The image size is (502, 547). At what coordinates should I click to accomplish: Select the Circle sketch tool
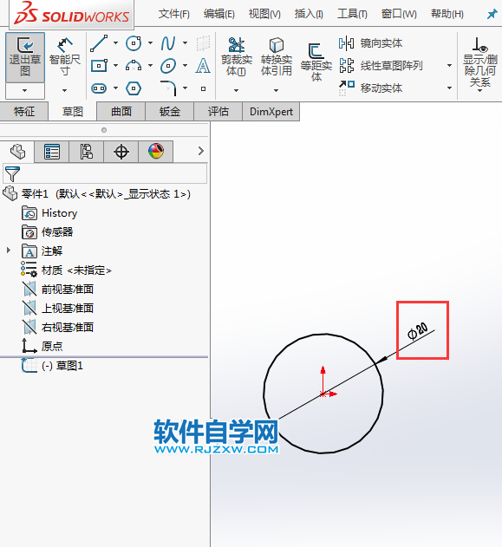coord(134,43)
